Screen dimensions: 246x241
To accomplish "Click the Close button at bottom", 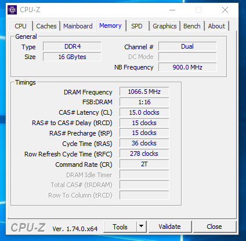I will click(214, 227).
